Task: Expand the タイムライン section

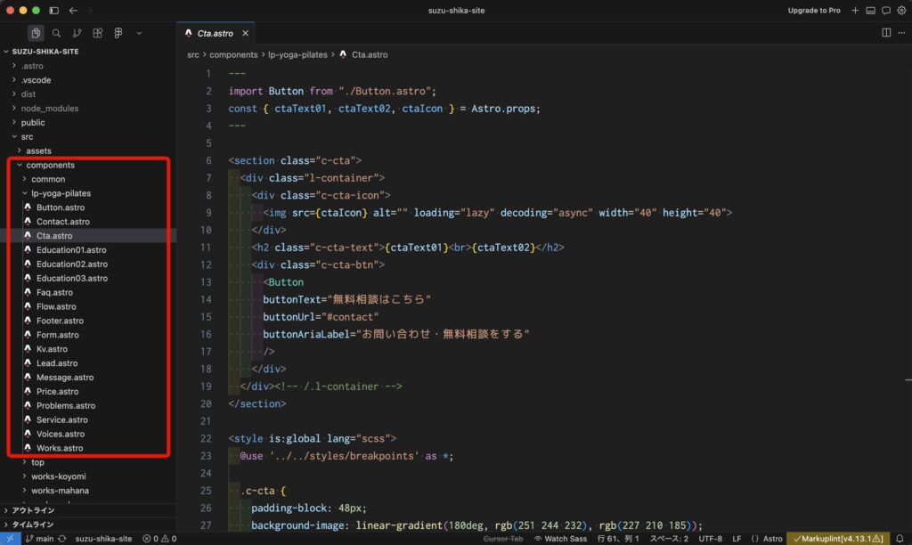Action: point(33,524)
